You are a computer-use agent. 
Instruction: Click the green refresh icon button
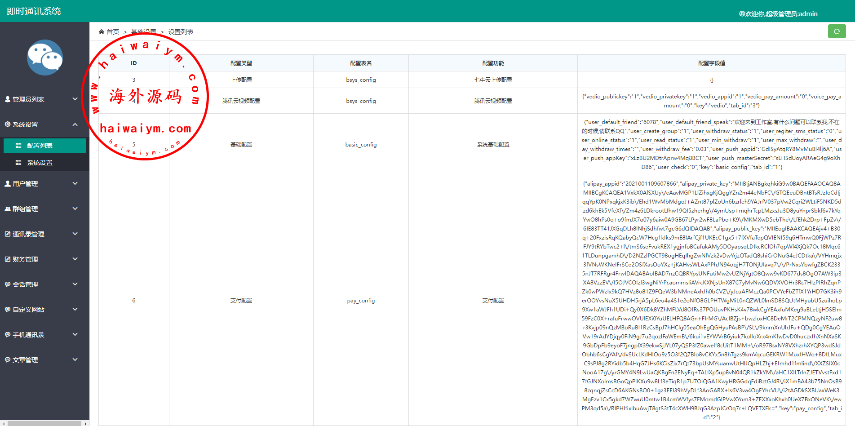coord(837,31)
